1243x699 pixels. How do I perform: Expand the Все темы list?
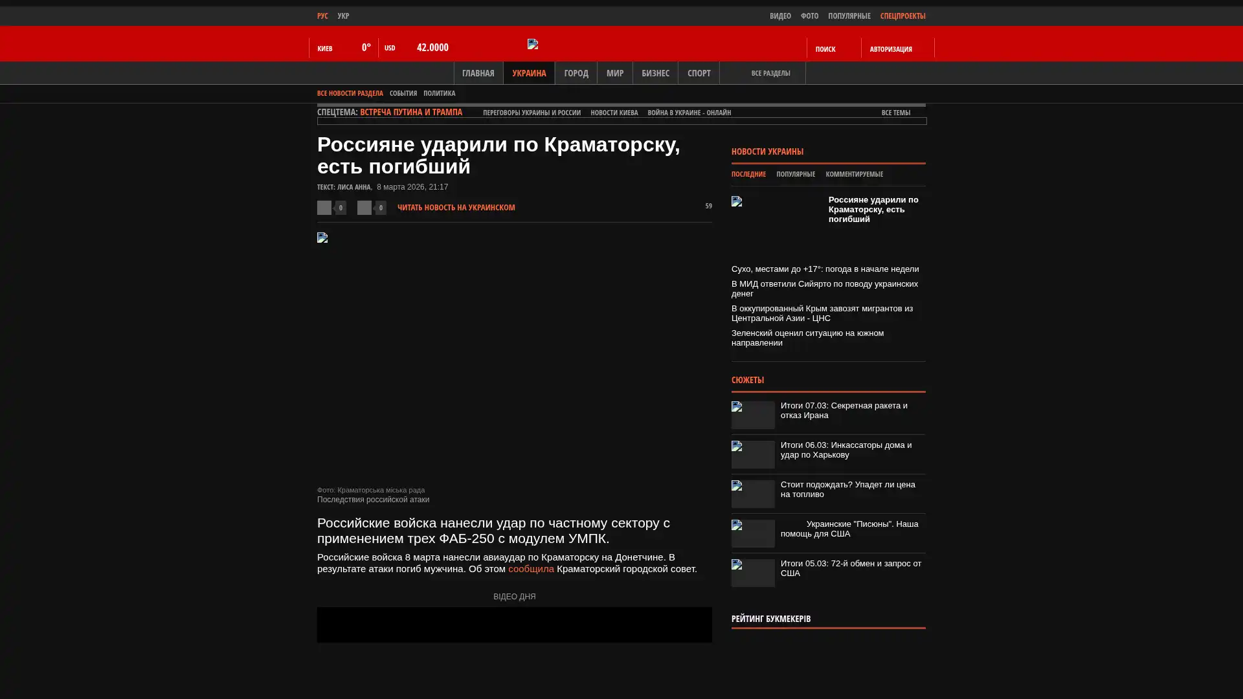click(895, 113)
